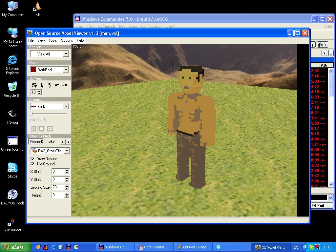Image resolution: width=336 pixels, height=252 pixels.
Task: Select the vlc desktop shortcut
Action: pos(38,9)
